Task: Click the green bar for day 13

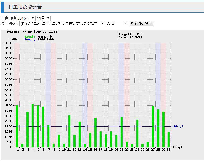Action: (x=80, y=134)
